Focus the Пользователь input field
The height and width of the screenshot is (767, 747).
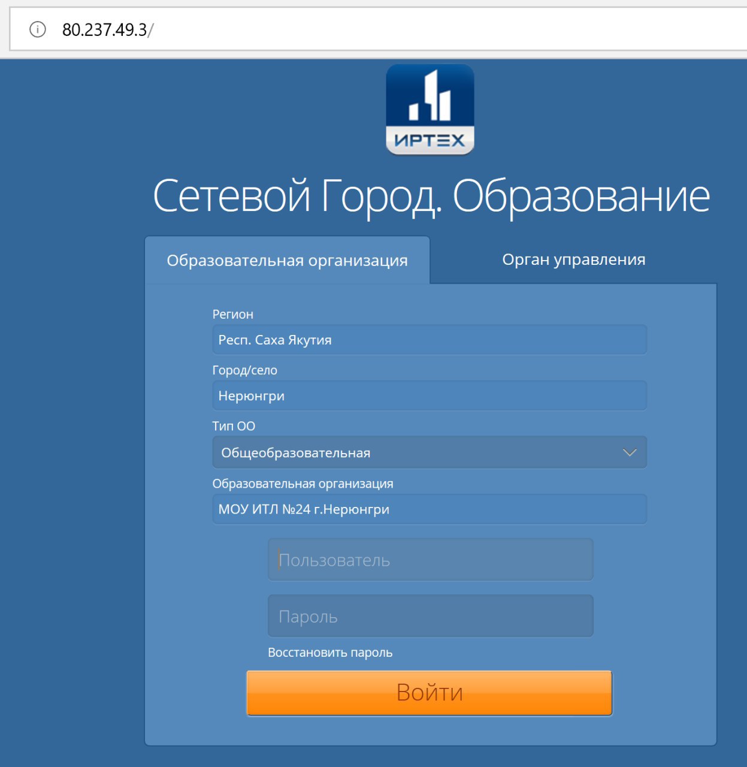coord(430,560)
